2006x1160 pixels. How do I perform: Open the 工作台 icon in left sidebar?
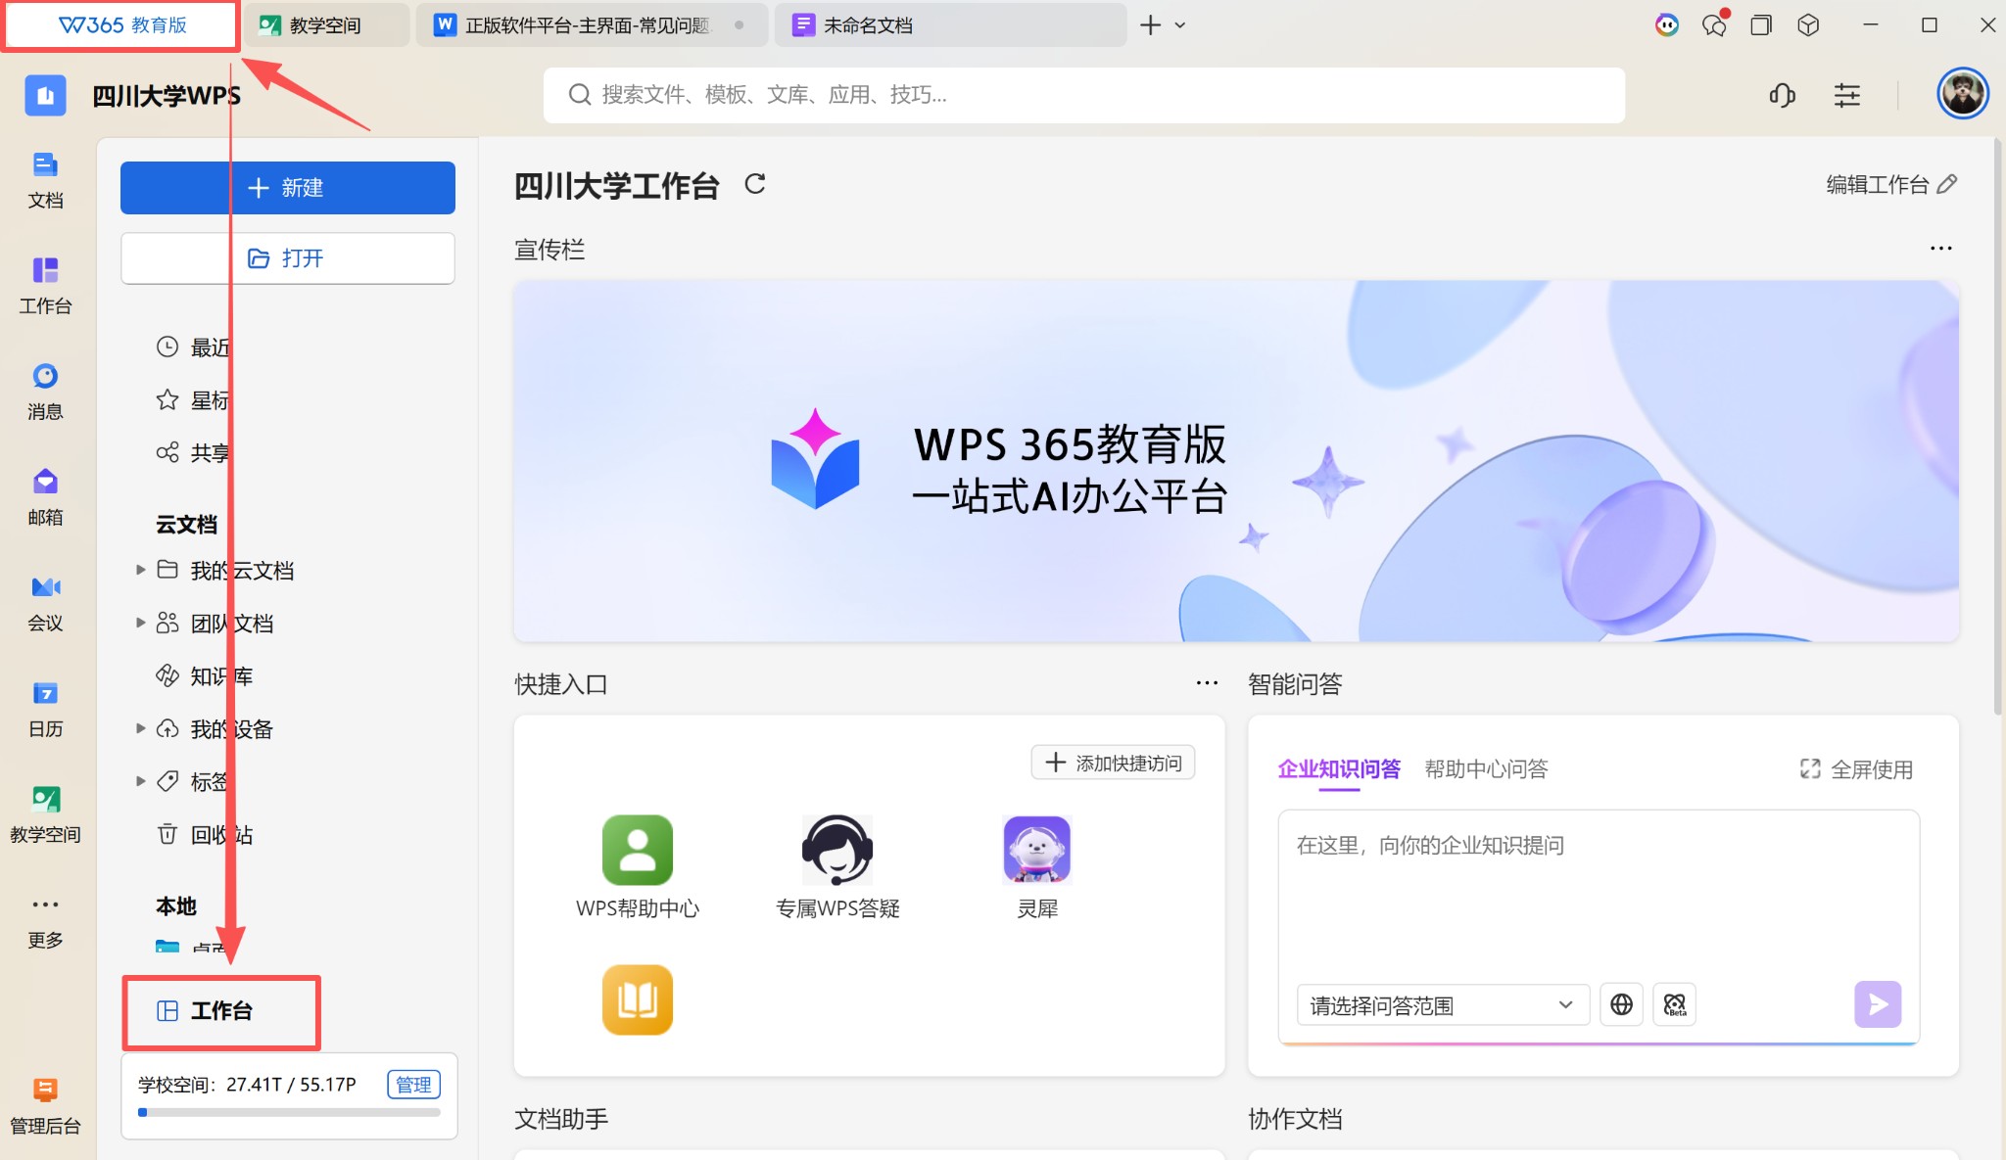(x=45, y=286)
